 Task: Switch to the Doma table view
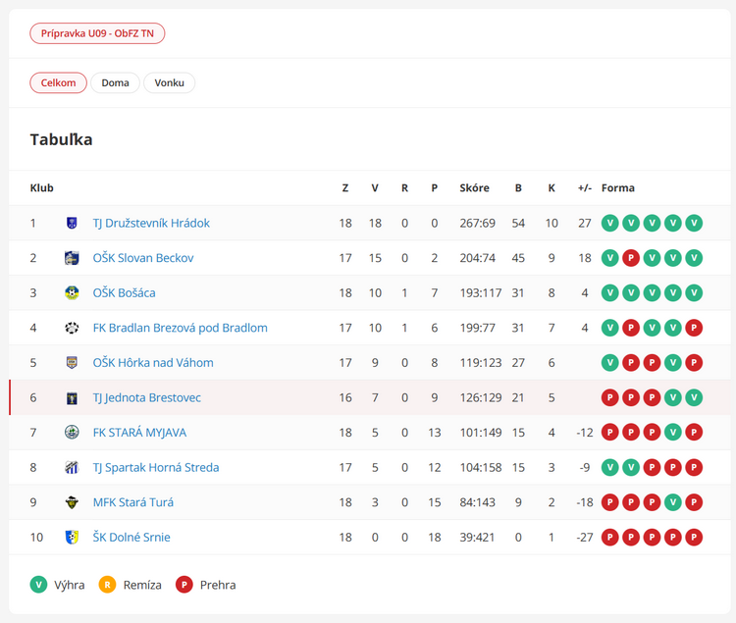(115, 83)
